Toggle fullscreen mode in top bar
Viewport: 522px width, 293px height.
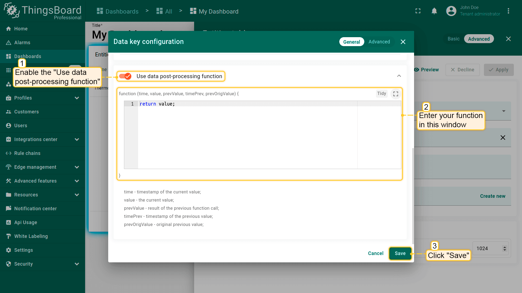418,11
